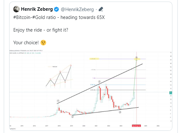
Task: Click the pen edit icon beside handle
Action: [101, 9]
